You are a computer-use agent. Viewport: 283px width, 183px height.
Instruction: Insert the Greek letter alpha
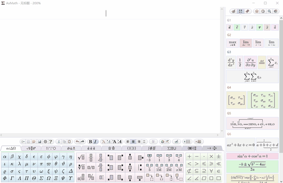pos(5,157)
